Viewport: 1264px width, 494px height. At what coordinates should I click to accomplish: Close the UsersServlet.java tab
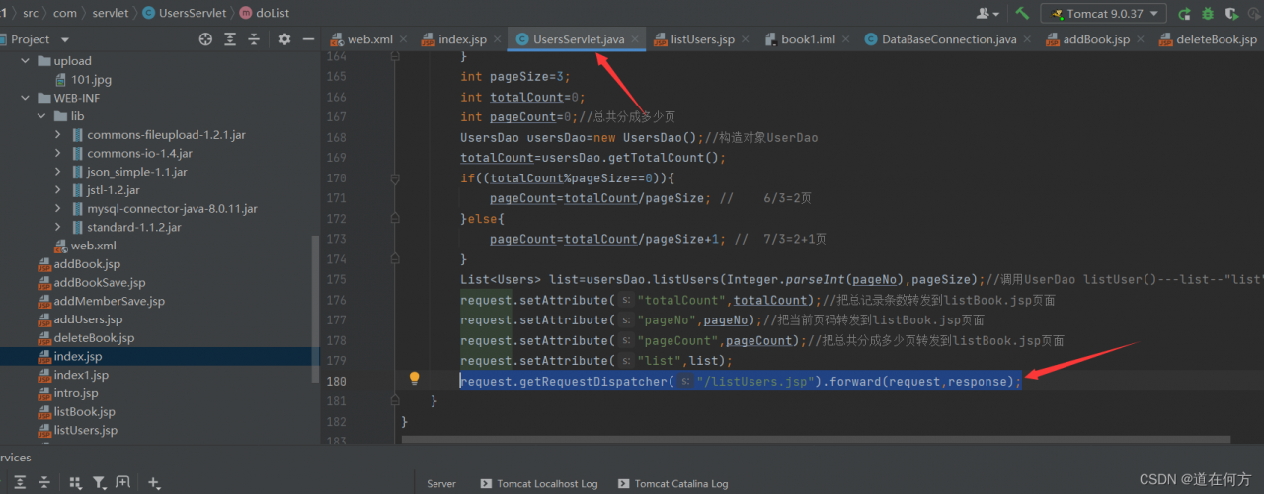click(x=636, y=40)
